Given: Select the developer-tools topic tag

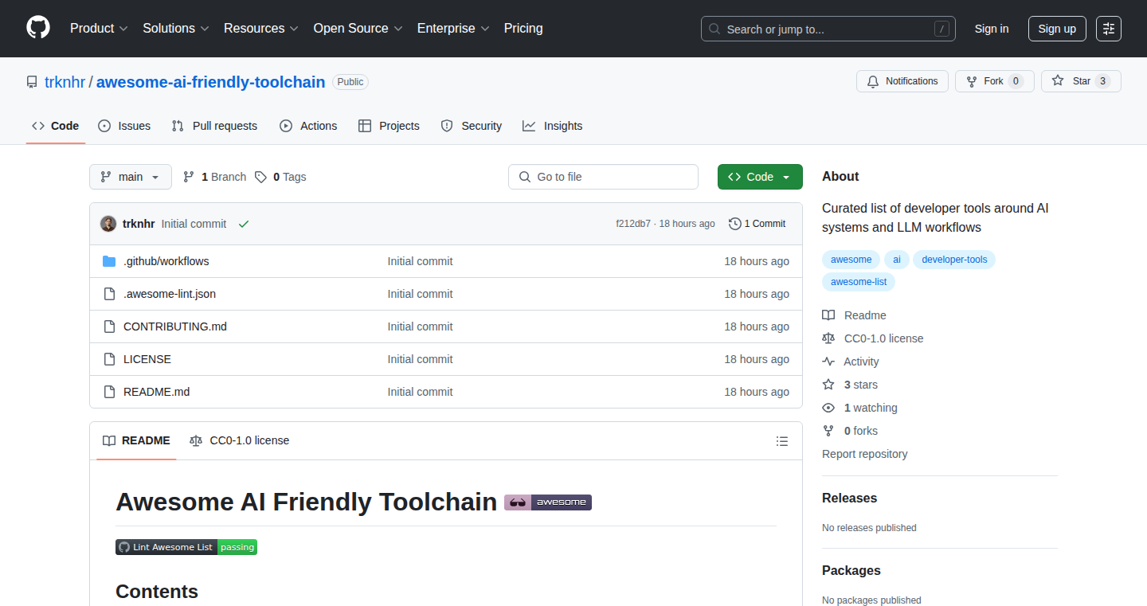Looking at the screenshot, I should [x=954, y=260].
